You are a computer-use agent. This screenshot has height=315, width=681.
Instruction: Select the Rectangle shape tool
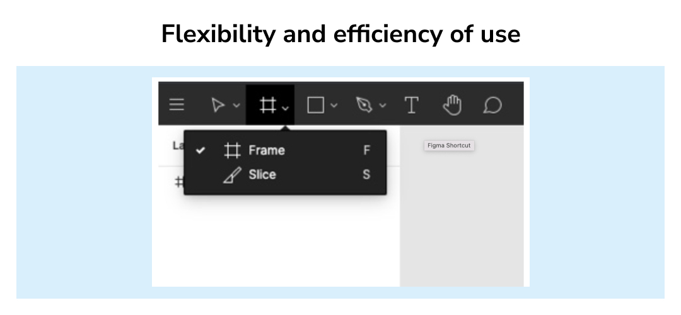point(316,105)
